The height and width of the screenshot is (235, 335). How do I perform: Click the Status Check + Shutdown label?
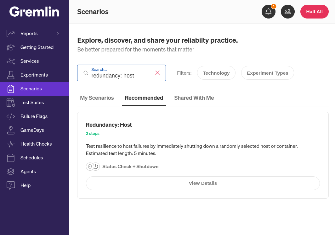130,167
